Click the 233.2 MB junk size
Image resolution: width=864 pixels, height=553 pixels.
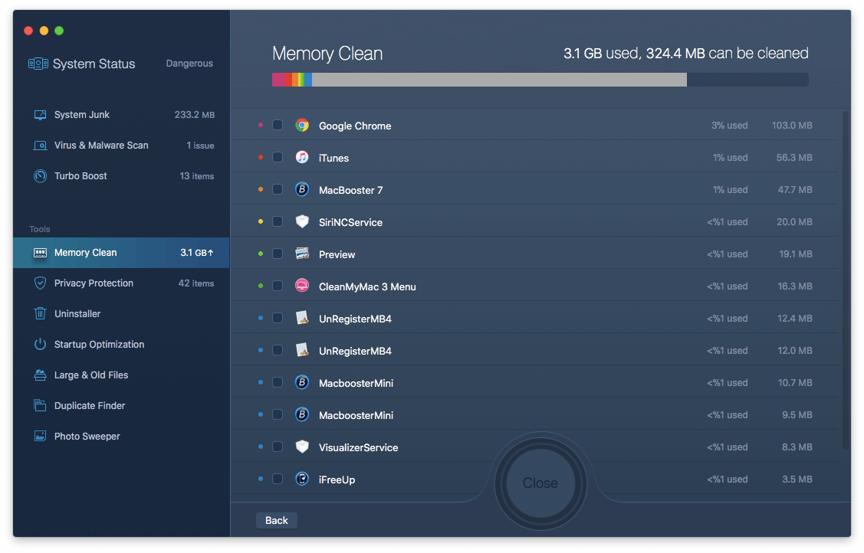click(x=195, y=115)
